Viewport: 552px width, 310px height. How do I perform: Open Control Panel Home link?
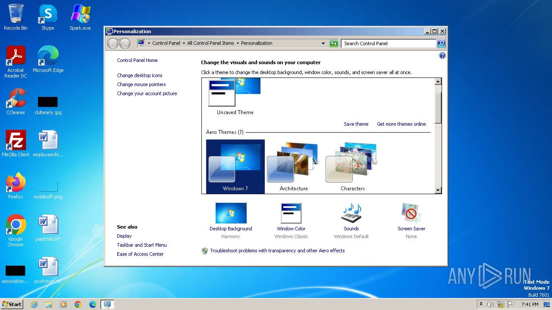(x=137, y=60)
